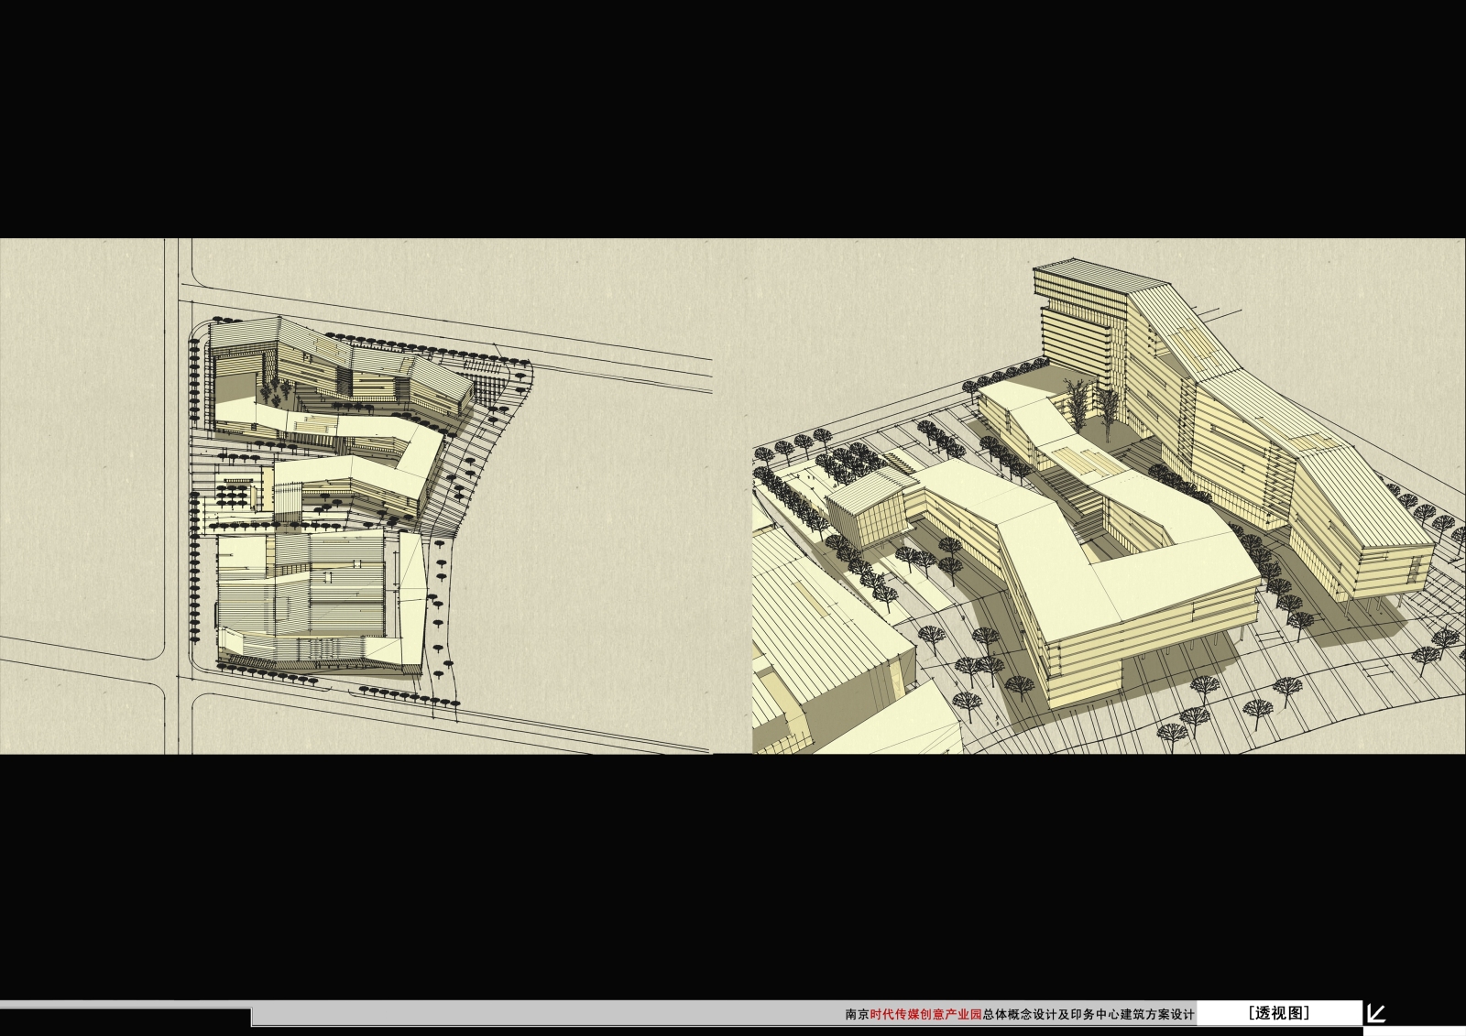The image size is (1466, 1036).
Task: Click the red text 时代传媒创意产业园
Action: 926,1015
